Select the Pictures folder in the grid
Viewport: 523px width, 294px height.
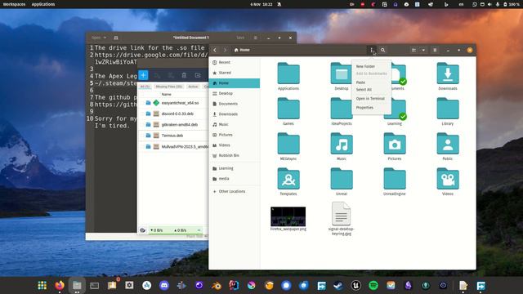[395, 144]
